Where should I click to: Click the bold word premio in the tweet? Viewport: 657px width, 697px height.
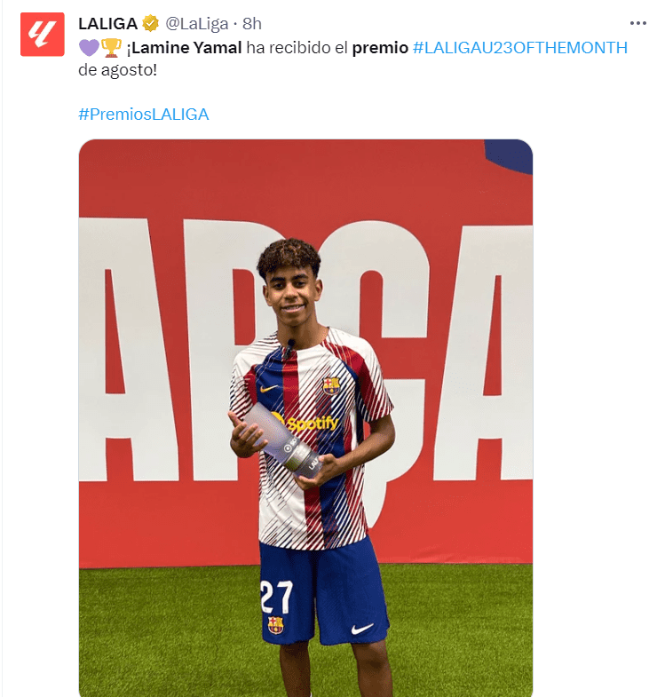pos(380,48)
